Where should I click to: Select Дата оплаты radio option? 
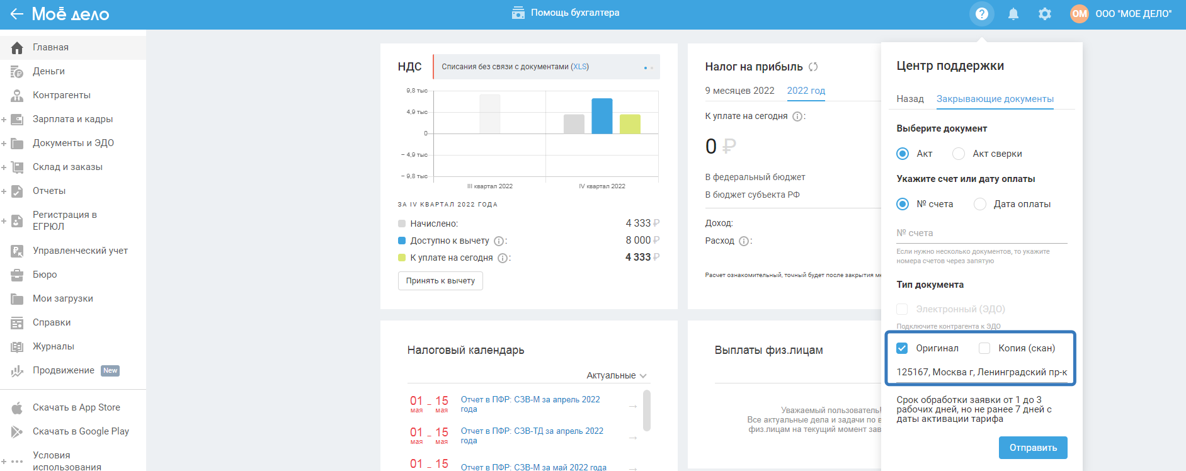click(980, 204)
